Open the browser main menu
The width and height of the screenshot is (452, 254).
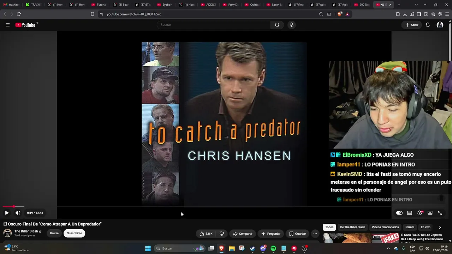pyautogui.click(x=447, y=14)
